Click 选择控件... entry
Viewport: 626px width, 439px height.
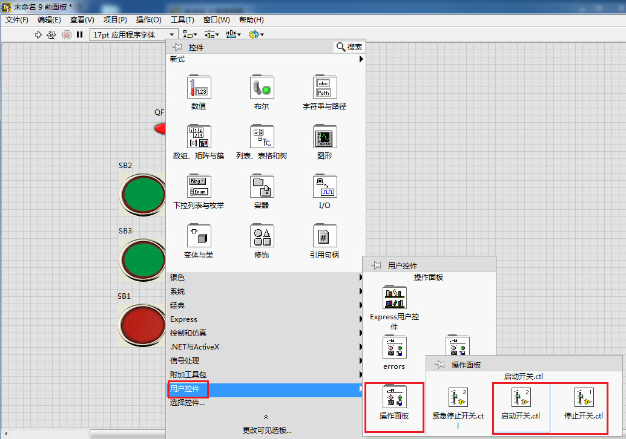(x=187, y=403)
